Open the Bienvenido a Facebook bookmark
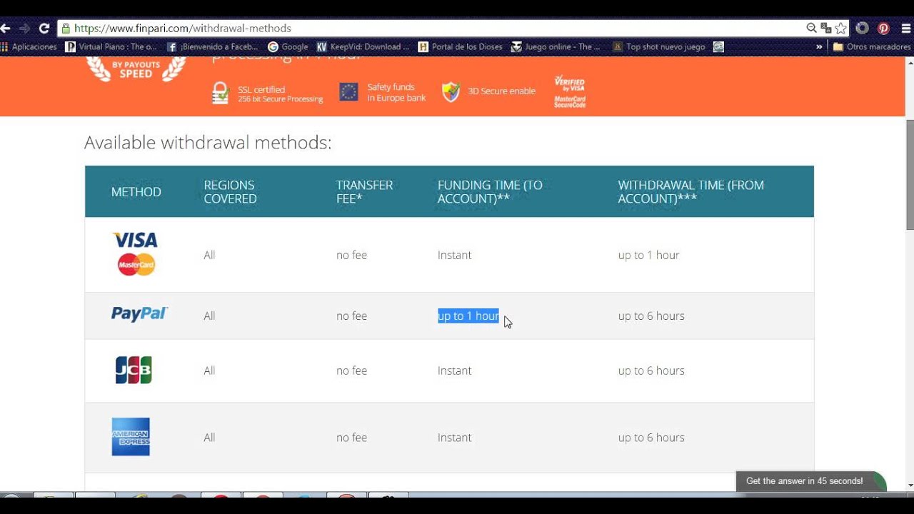The height and width of the screenshot is (514, 914). click(212, 47)
